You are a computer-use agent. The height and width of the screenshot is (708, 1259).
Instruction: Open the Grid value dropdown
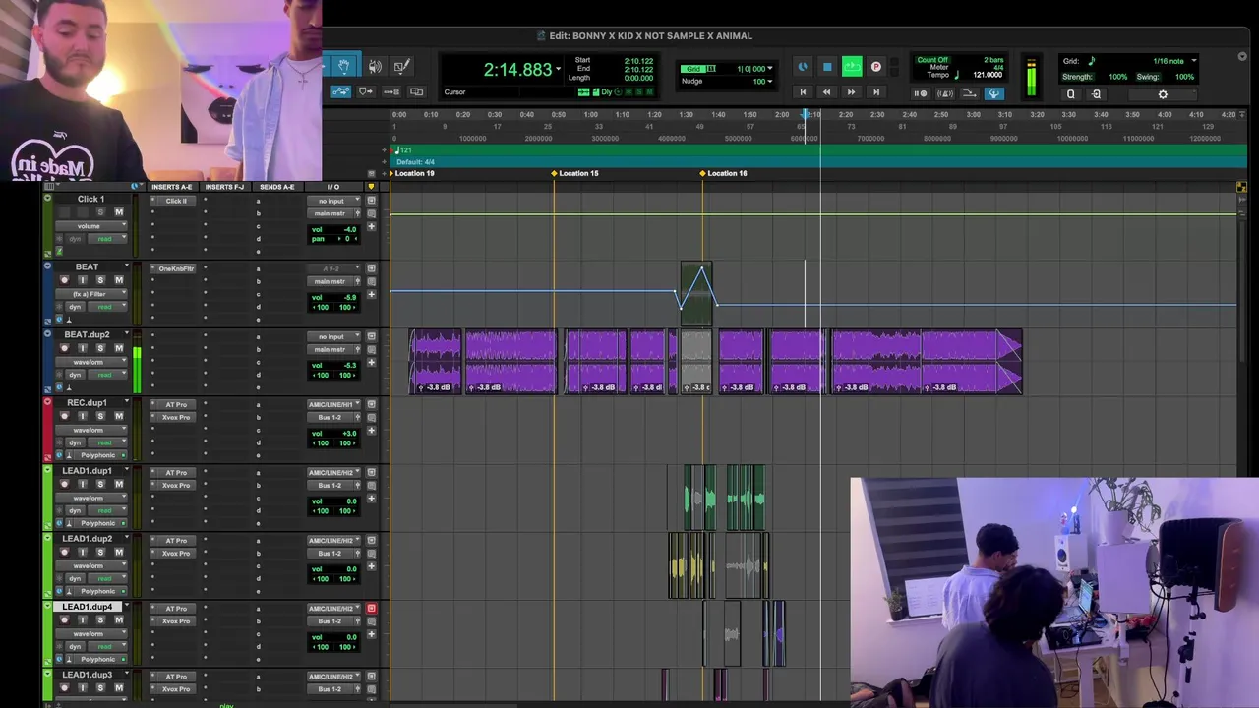(x=769, y=69)
